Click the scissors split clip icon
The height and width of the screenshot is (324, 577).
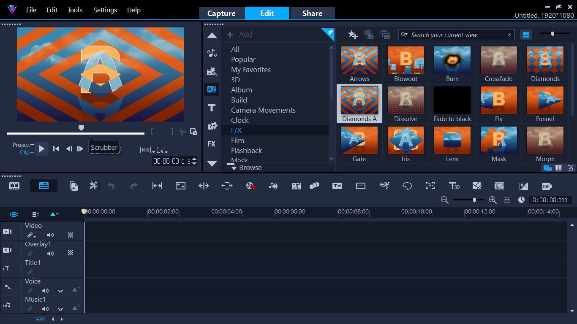coord(182,132)
